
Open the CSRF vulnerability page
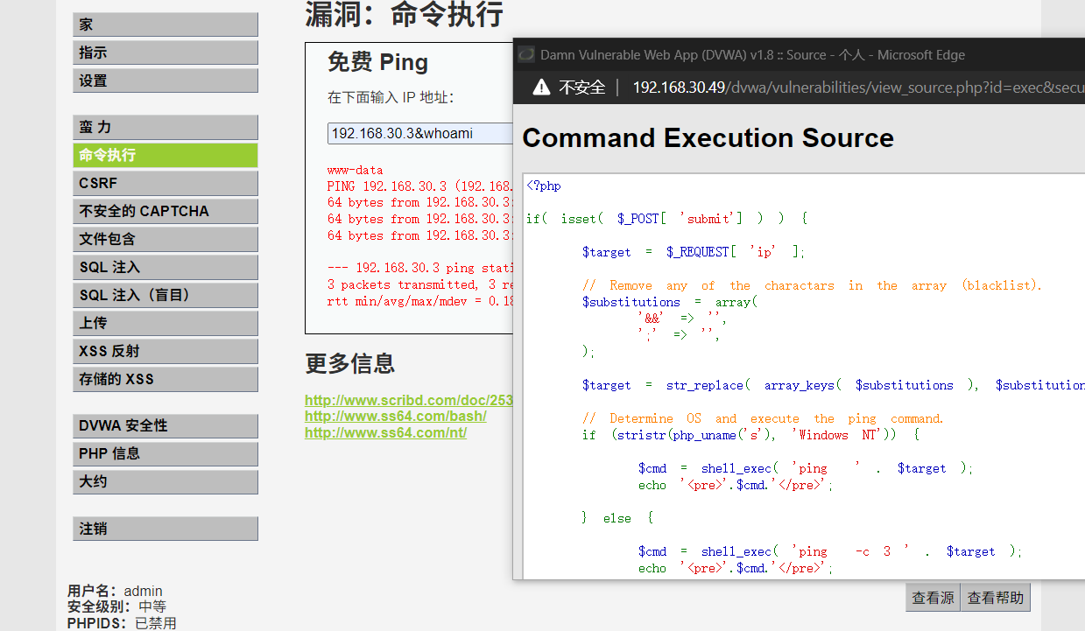(x=166, y=184)
